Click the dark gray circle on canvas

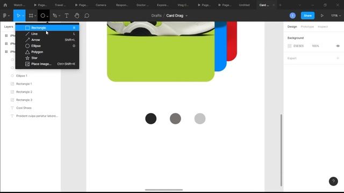(175, 118)
